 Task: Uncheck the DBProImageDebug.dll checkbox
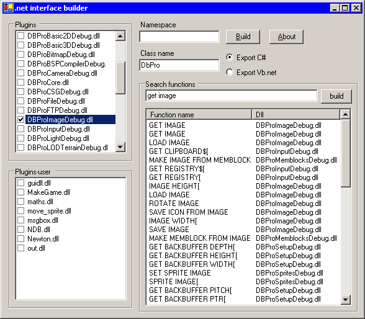coord(20,119)
